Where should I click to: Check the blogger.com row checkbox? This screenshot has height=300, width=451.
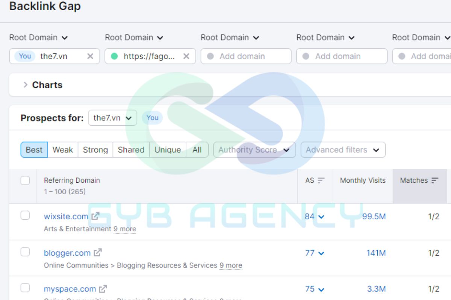25,252
